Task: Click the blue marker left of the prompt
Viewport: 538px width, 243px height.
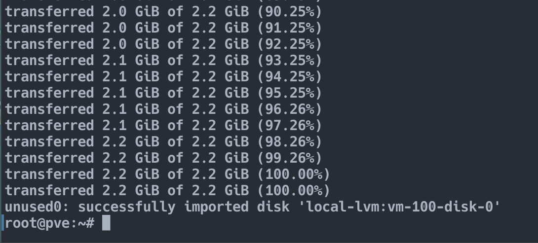Action: click(x=3, y=223)
